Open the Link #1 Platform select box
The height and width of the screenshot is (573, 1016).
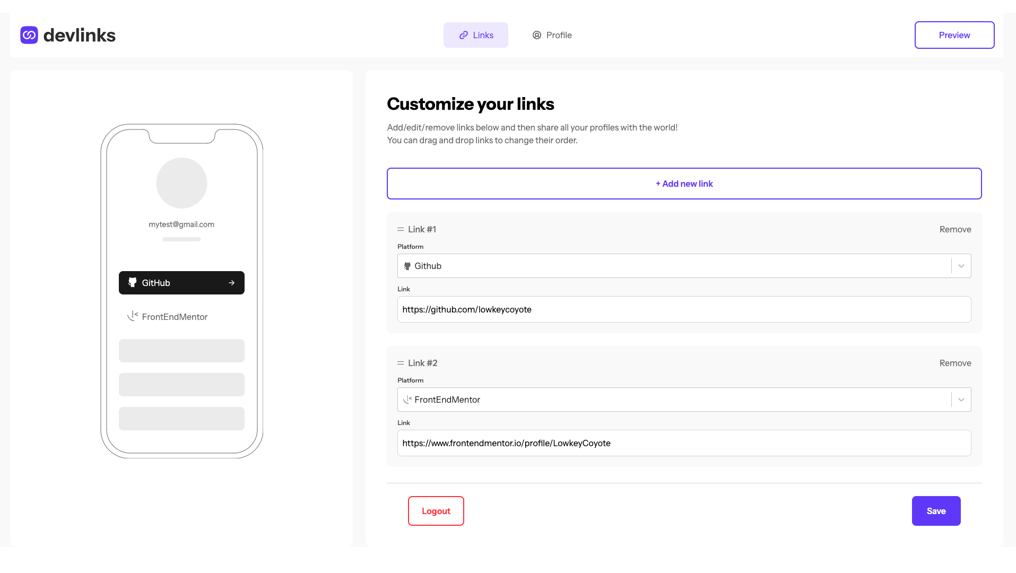(x=684, y=266)
